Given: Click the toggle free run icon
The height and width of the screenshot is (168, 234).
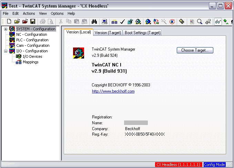Looking at the screenshot, I should [172, 22].
